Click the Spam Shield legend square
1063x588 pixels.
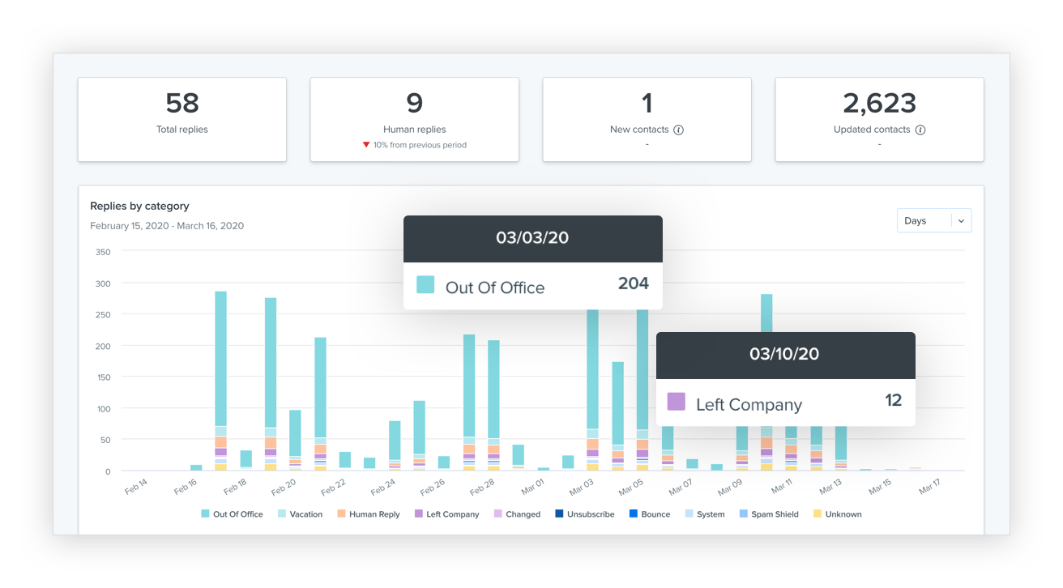tap(744, 513)
